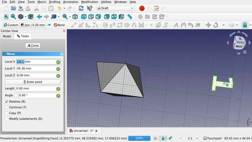Viewport: 252px width, 142px height.
Task: Open the 1:1 annotation scale dropdown
Action: [193, 138]
